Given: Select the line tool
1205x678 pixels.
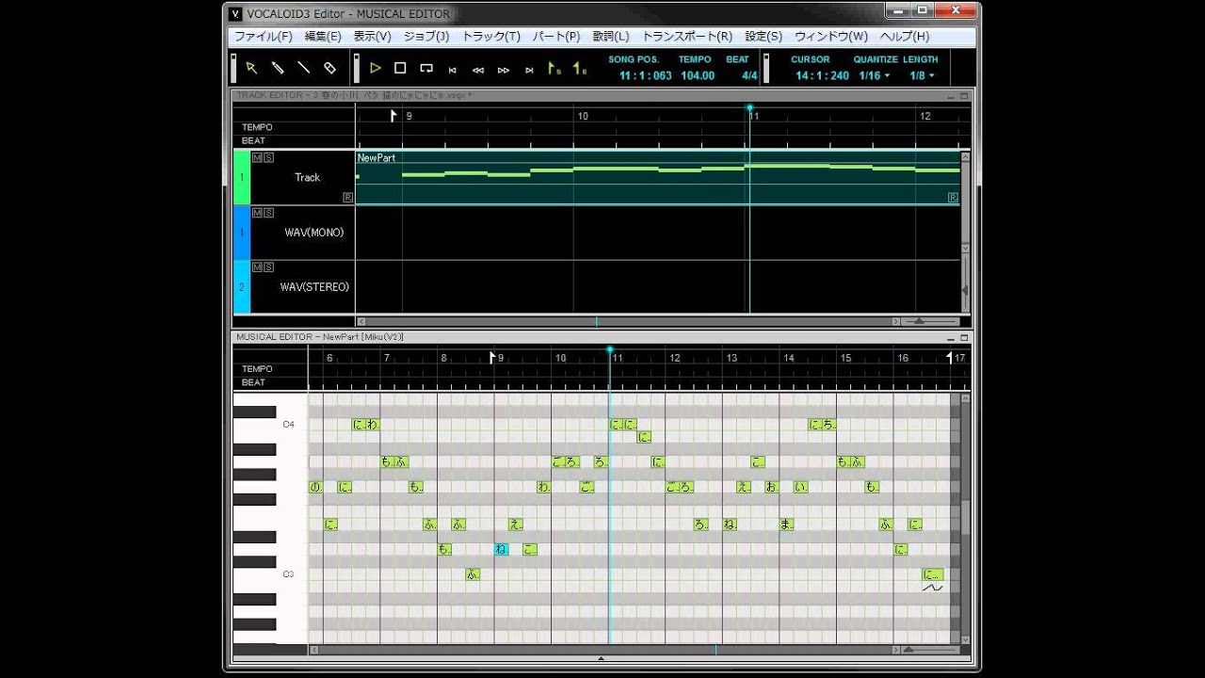Looking at the screenshot, I should [x=303, y=68].
